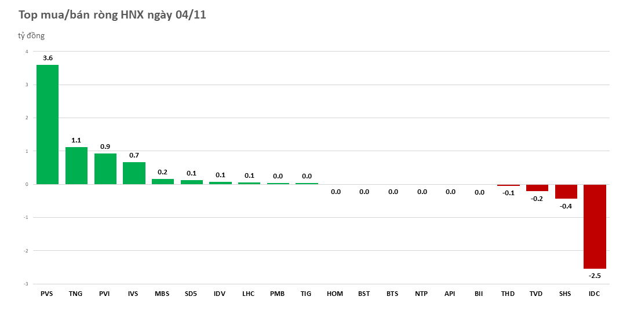Click the y-axis value 4 label

point(26,52)
